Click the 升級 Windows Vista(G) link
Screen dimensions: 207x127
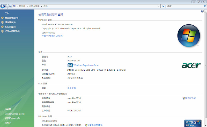[x=53, y=36]
